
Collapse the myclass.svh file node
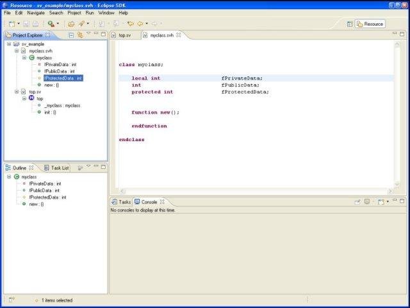coord(17,51)
